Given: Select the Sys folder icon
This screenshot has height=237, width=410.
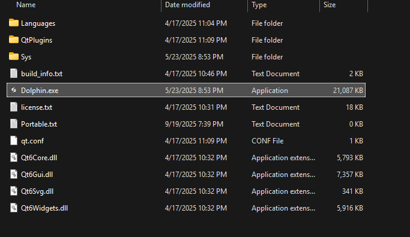Looking at the screenshot, I should tap(14, 56).
